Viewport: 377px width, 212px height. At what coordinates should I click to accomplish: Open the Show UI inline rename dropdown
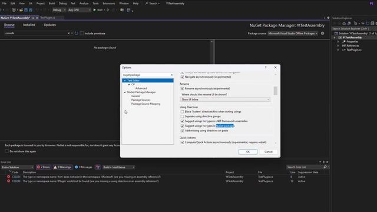coord(225,100)
